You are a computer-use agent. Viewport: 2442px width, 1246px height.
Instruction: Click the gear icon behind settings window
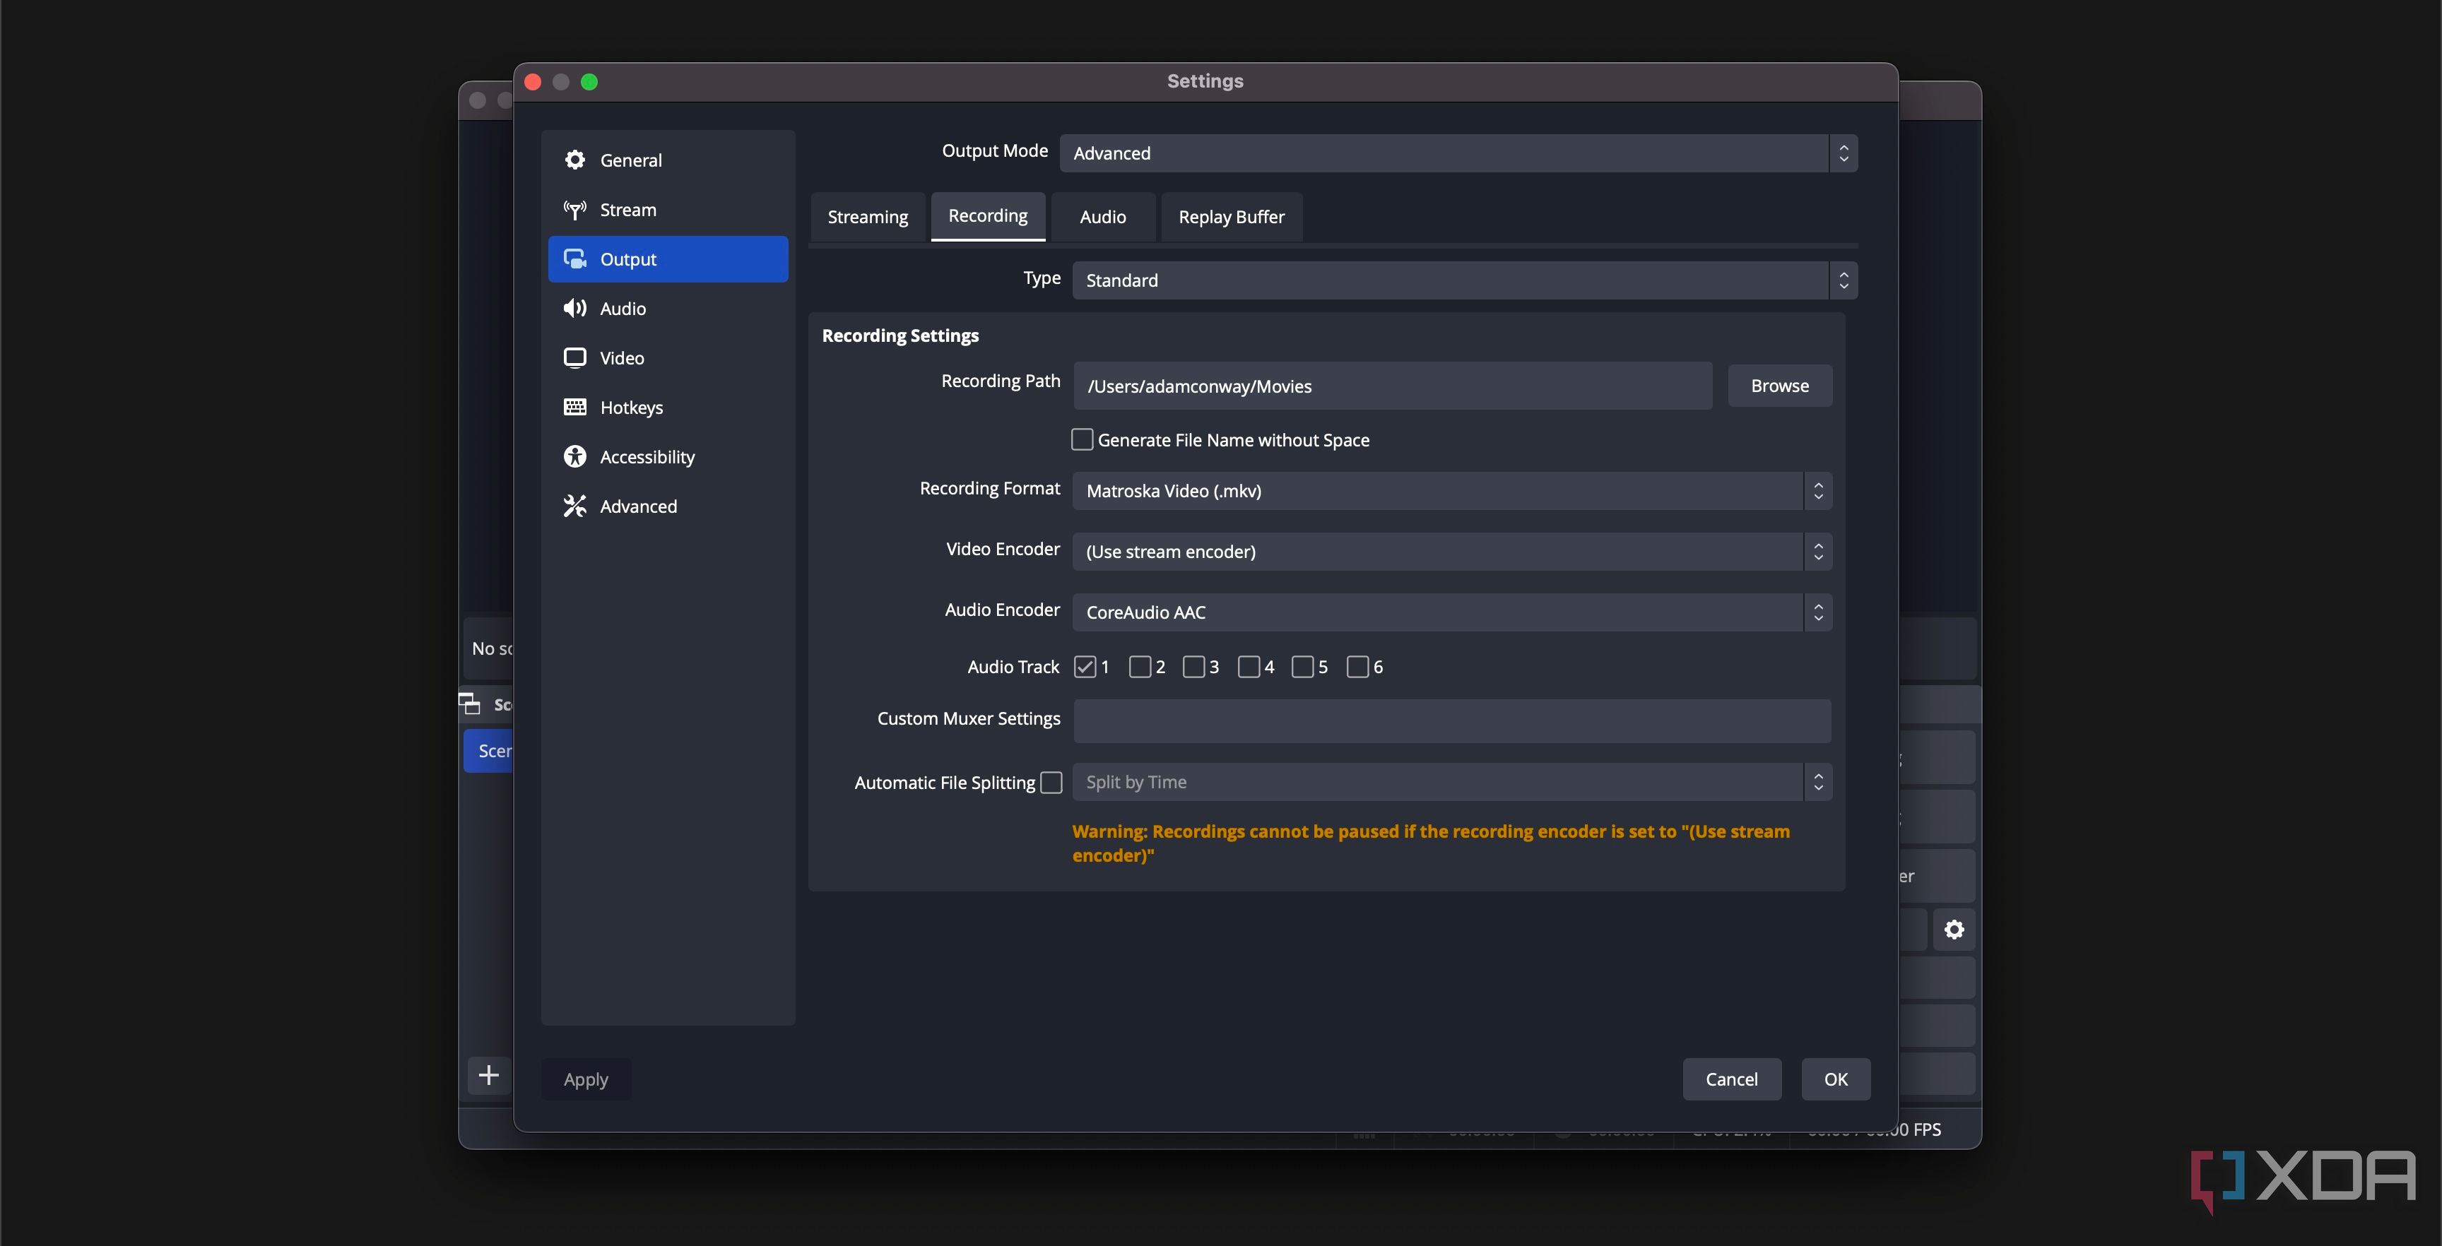(x=1954, y=930)
